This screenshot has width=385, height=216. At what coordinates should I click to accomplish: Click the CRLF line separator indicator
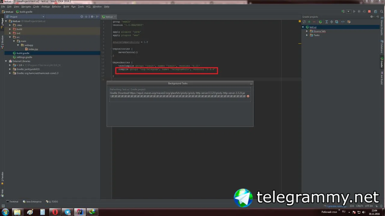360,206
